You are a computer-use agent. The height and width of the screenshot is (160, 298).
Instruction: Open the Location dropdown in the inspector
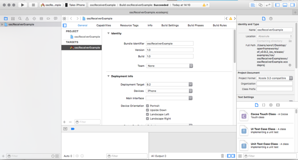tap(275, 36)
